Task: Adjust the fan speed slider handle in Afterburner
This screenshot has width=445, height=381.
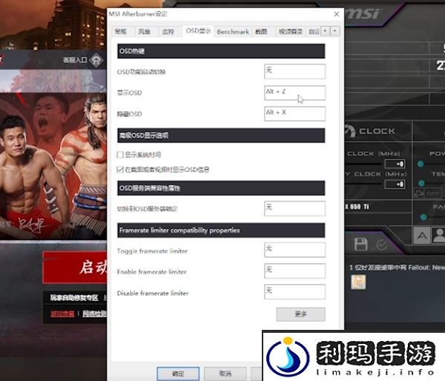Action: pyautogui.click(x=423, y=217)
